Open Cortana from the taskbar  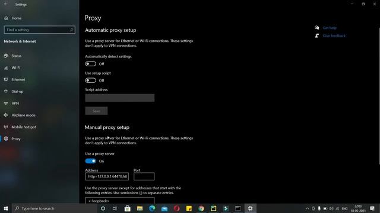point(103,208)
